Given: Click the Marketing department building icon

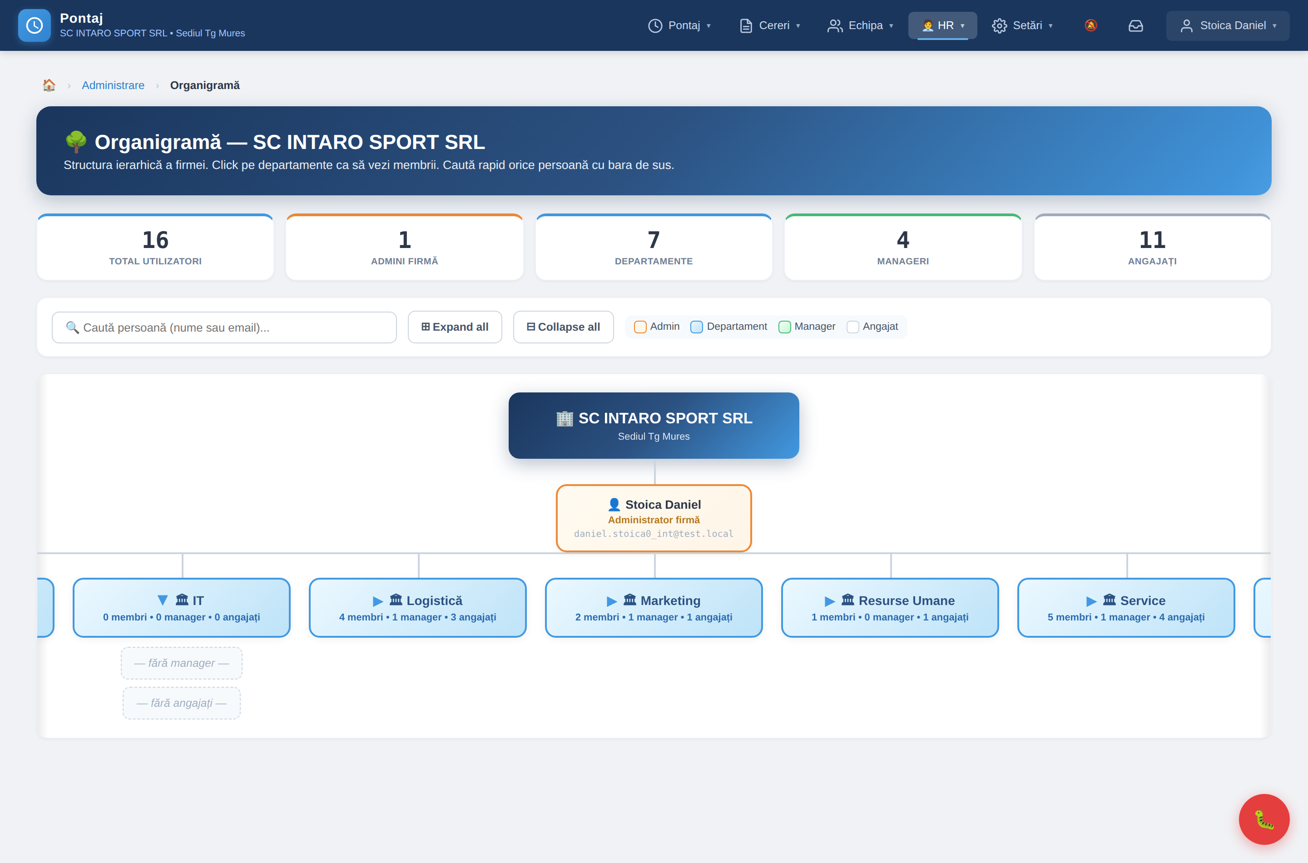Looking at the screenshot, I should (x=629, y=600).
